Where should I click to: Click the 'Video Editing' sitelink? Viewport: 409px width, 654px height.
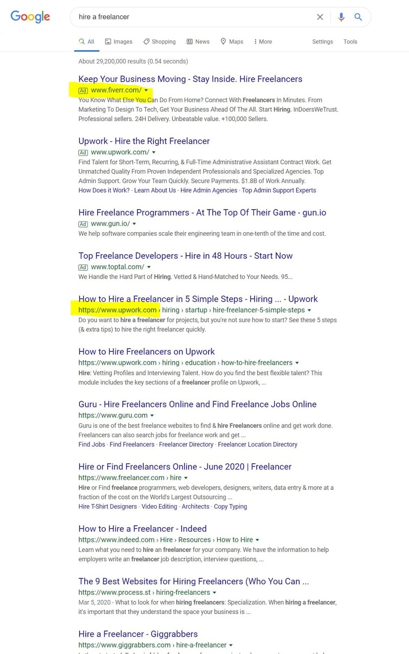[x=160, y=507]
